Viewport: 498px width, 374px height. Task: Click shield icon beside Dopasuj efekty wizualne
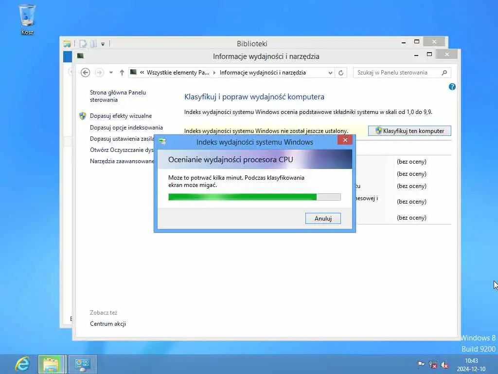point(83,116)
